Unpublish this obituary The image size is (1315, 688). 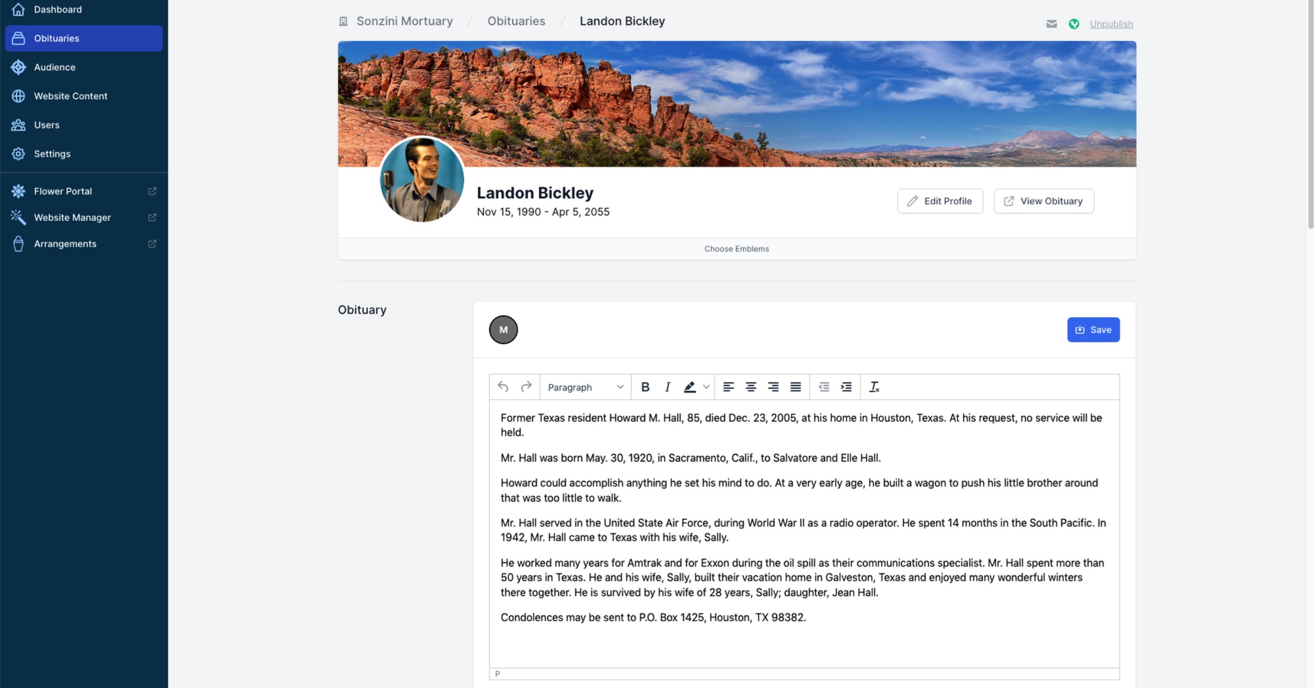[1111, 24]
